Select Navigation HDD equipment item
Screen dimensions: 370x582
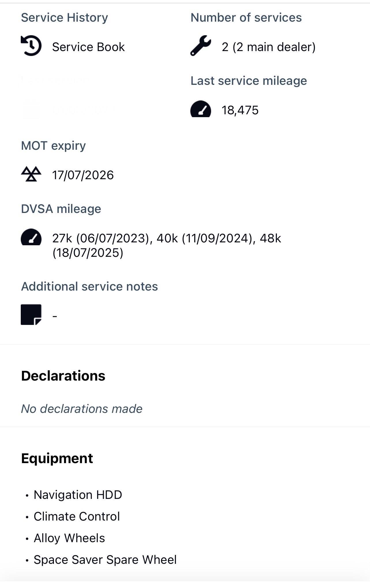coord(78,495)
